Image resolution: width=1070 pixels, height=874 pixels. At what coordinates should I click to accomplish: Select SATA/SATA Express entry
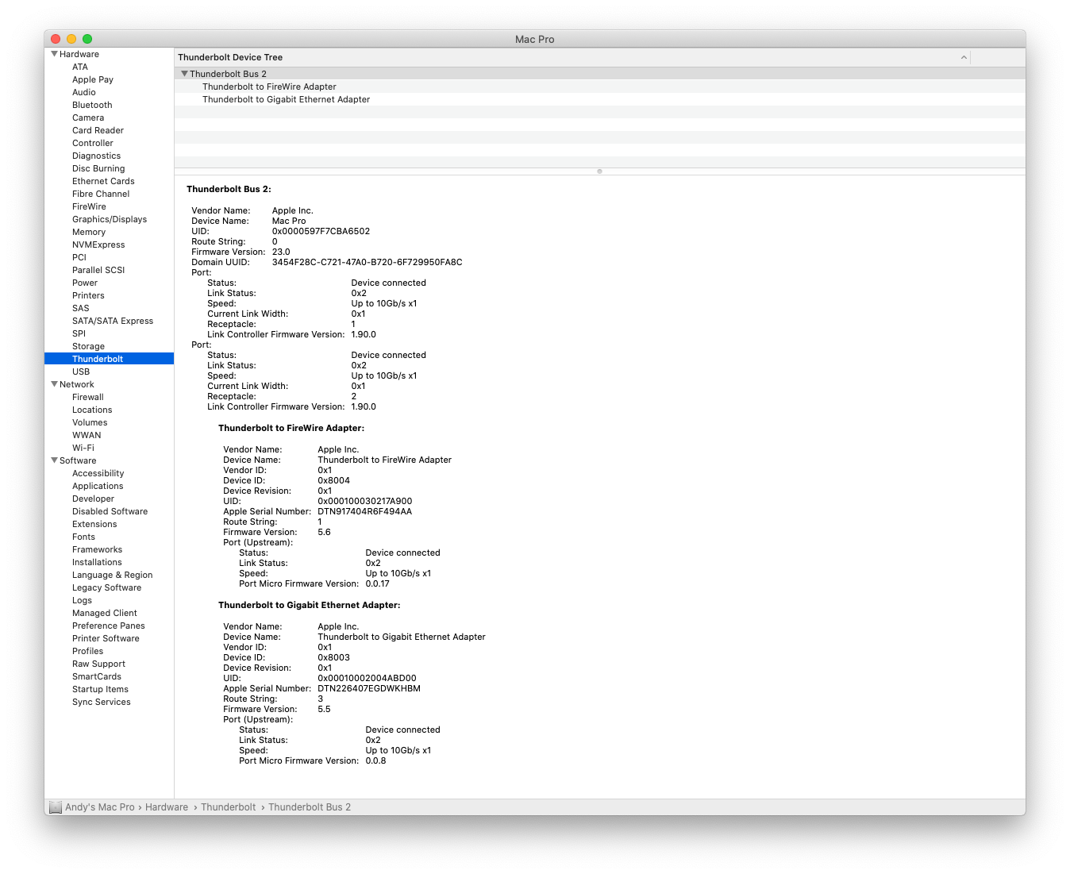(113, 321)
